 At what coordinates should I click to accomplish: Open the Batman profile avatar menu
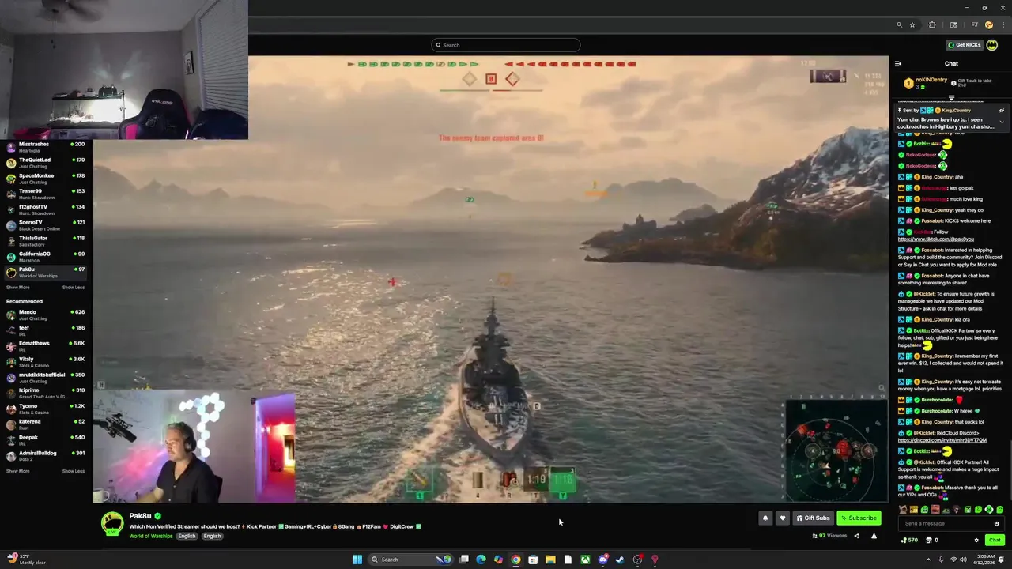[991, 45]
